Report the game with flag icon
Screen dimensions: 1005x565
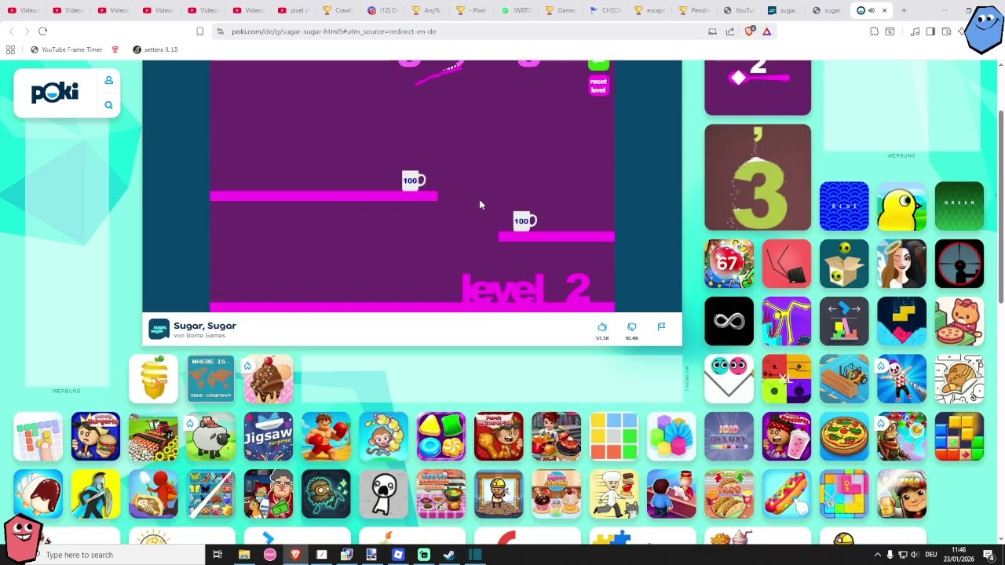[661, 327]
